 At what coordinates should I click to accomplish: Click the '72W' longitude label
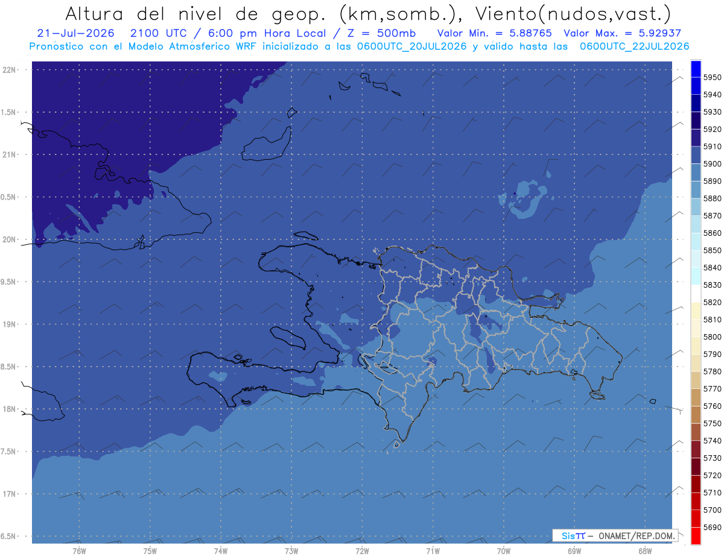362,551
